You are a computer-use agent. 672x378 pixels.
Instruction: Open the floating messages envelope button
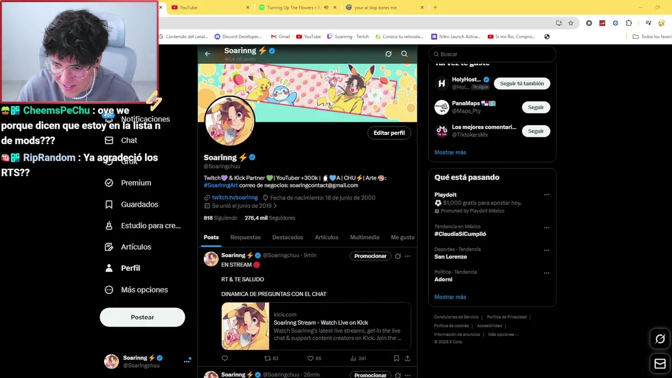click(x=660, y=363)
